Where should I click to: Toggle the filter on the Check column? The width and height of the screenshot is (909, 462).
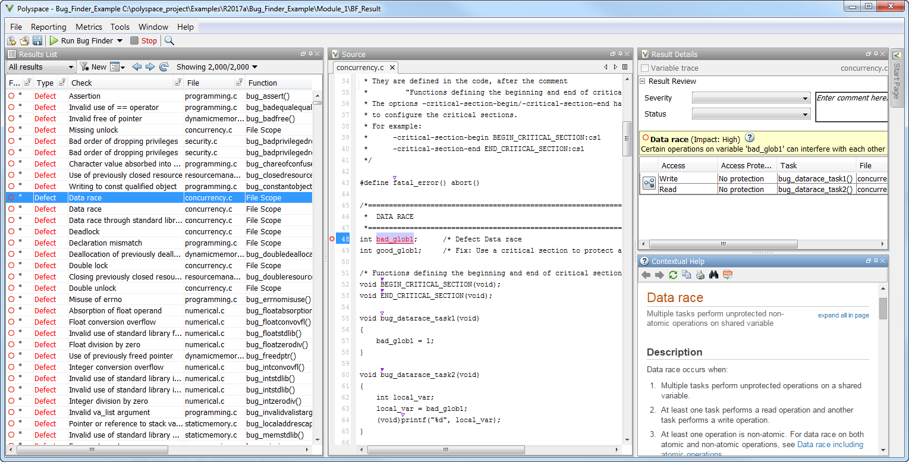click(178, 83)
